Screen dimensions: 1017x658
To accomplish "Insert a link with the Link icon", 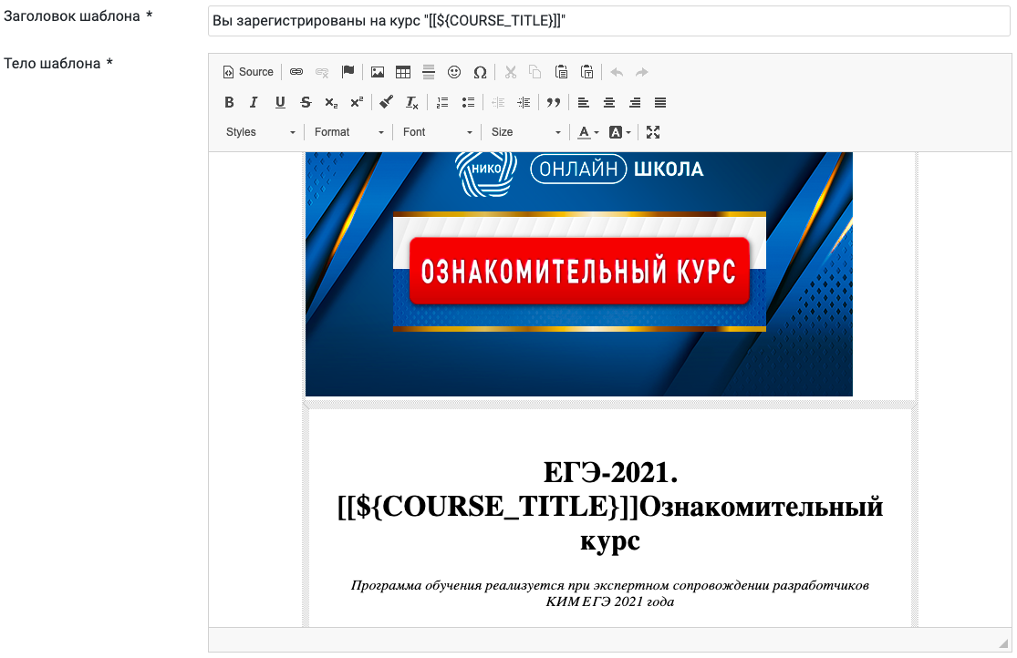I will coord(296,72).
